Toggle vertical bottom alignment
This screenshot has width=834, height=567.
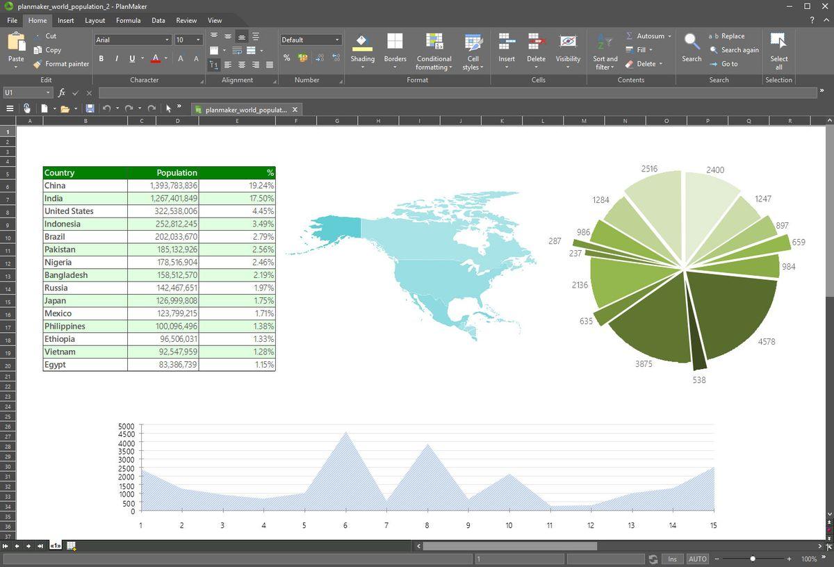click(x=241, y=37)
